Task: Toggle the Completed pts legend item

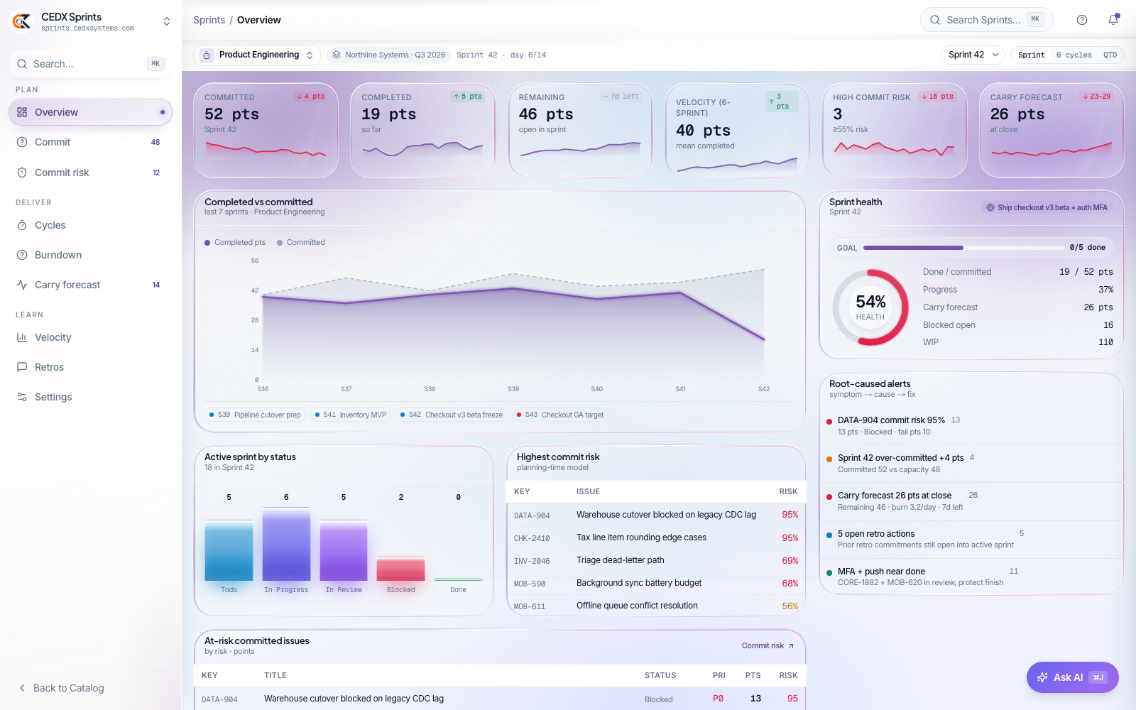Action: point(235,243)
